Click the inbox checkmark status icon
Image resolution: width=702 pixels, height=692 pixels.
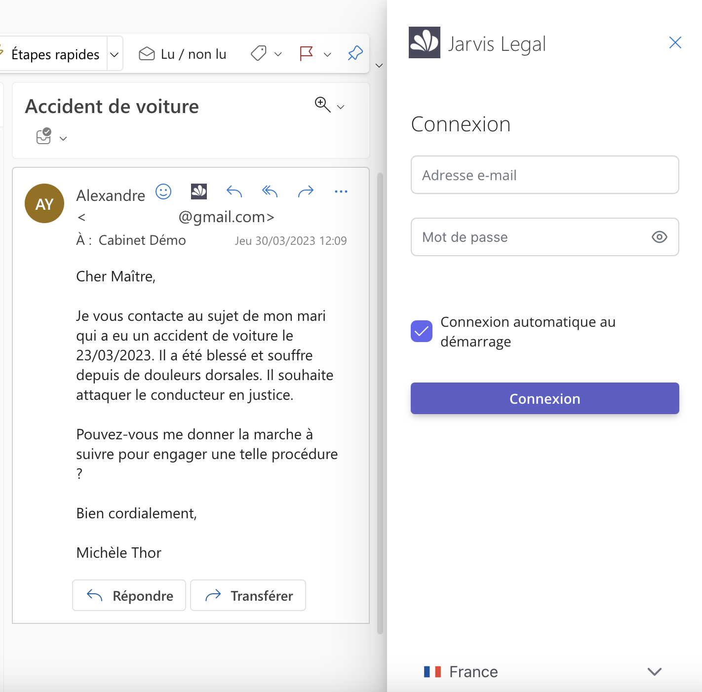point(44,136)
